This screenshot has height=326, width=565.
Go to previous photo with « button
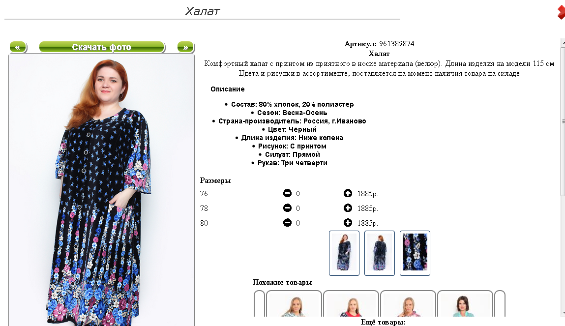(x=18, y=47)
